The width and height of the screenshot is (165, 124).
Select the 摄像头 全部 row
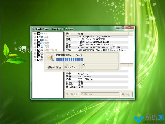click(x=96, y=85)
